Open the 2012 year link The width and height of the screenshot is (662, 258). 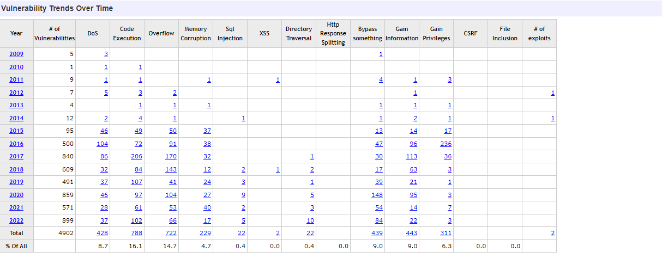(x=16, y=93)
